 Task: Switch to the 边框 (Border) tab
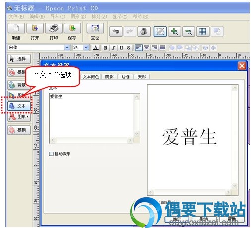(x=125, y=76)
